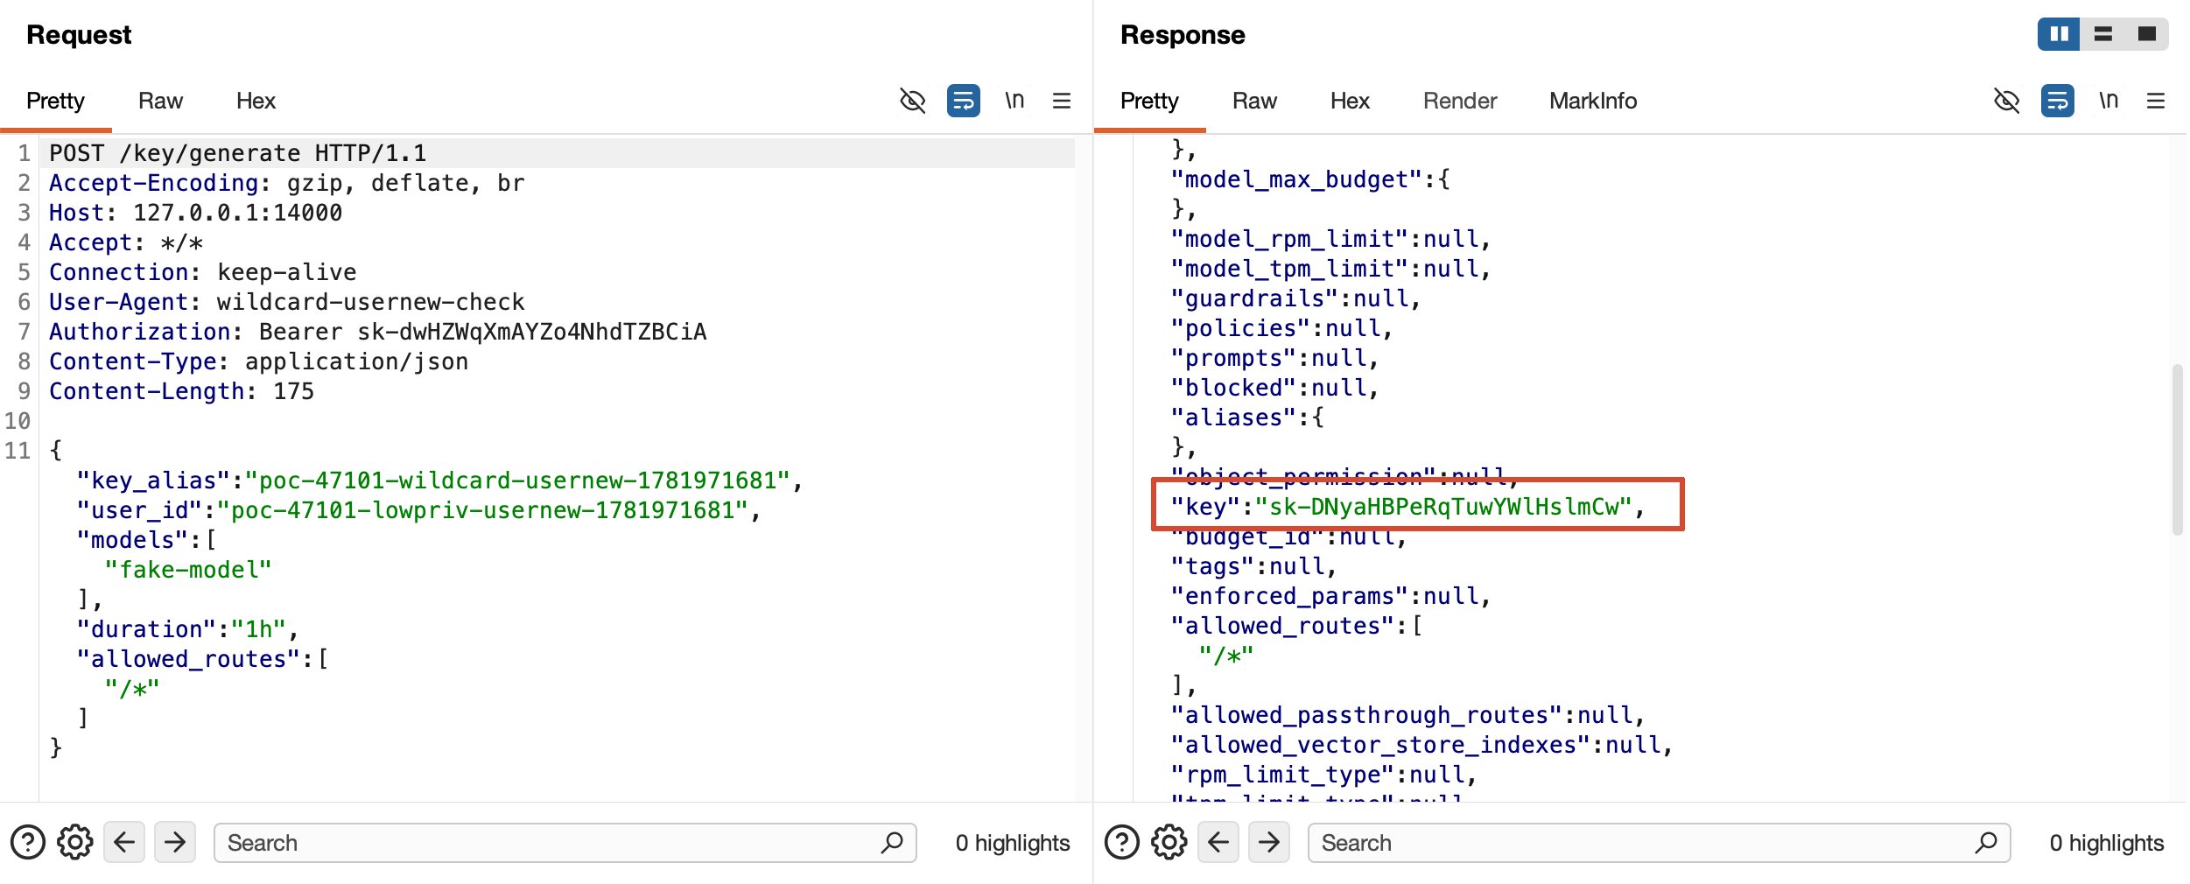Toggle line wrap icon in Response panel

2058,101
